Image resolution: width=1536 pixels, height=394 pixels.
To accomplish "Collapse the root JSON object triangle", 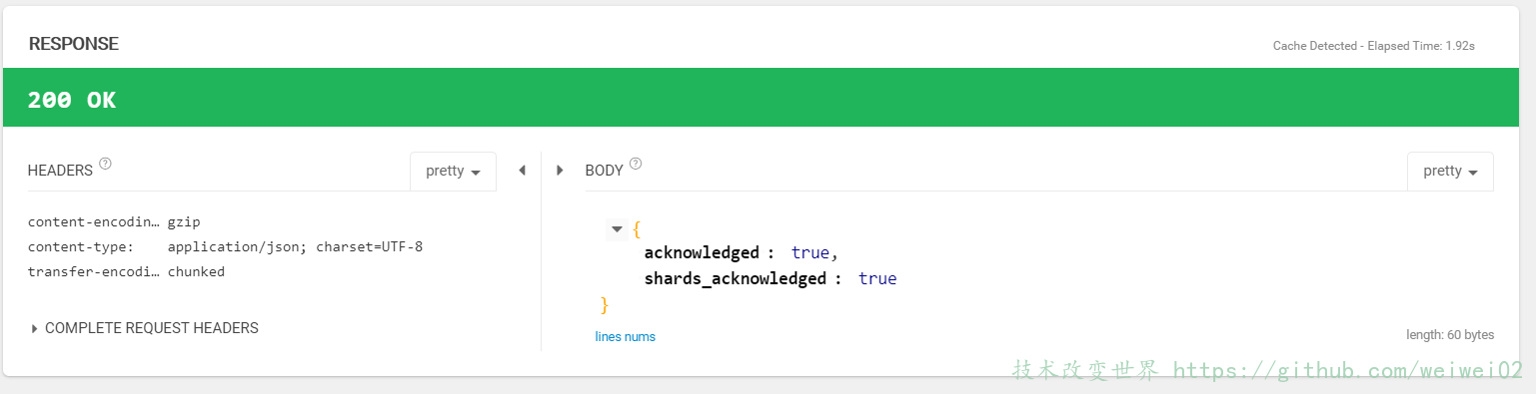I will click(617, 229).
